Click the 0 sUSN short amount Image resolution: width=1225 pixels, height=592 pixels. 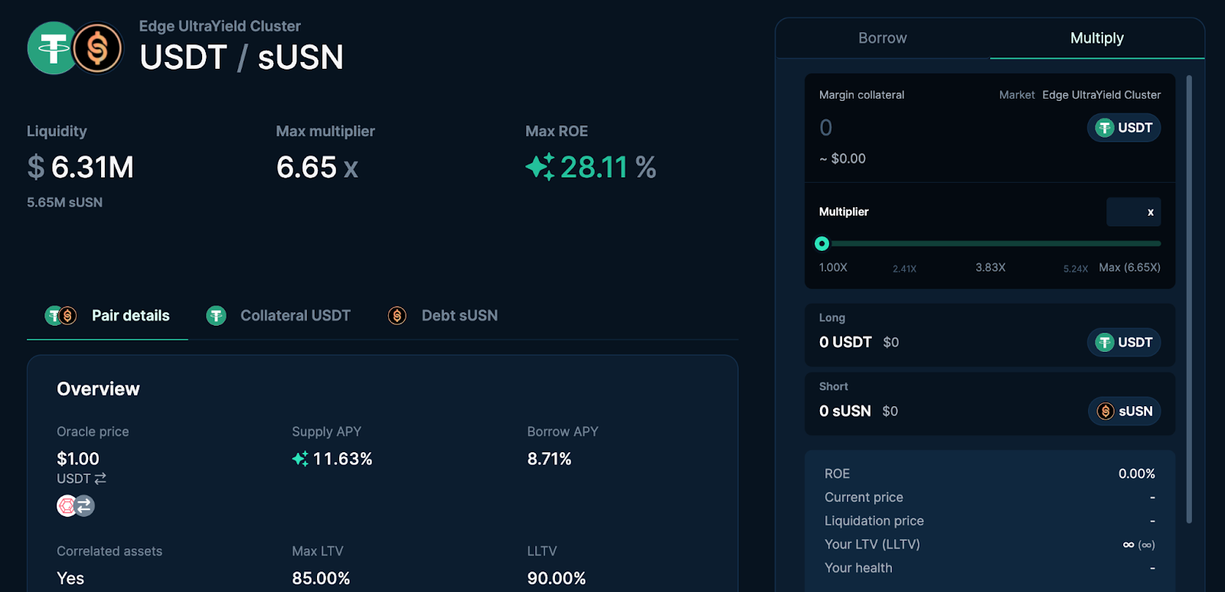845,411
